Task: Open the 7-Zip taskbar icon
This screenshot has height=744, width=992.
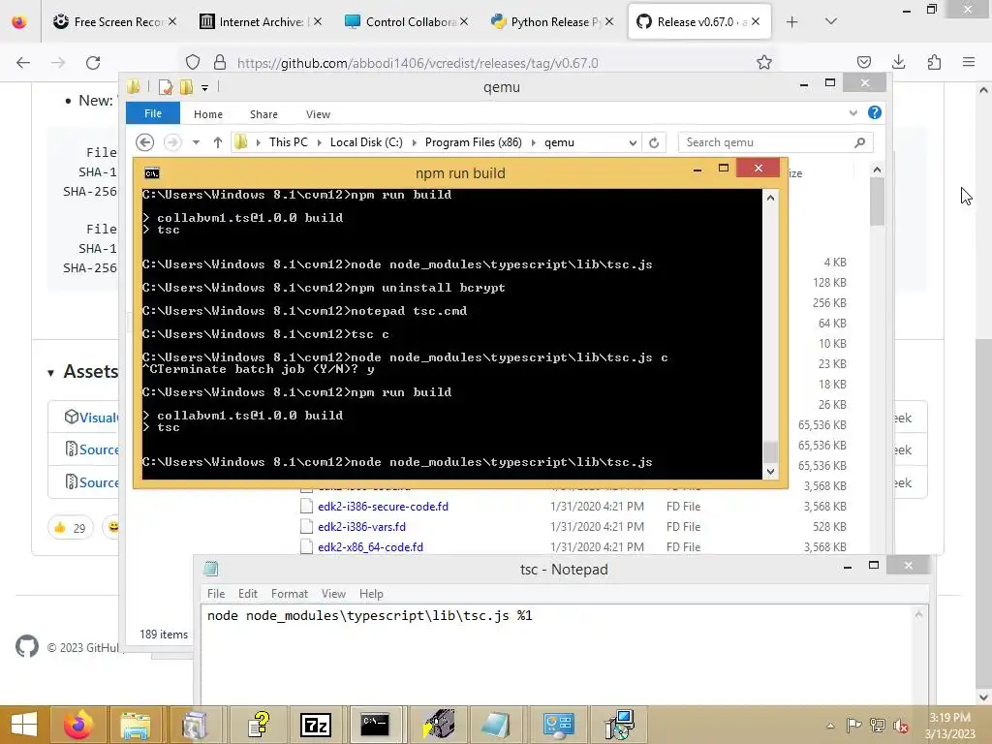Action: pos(316,725)
